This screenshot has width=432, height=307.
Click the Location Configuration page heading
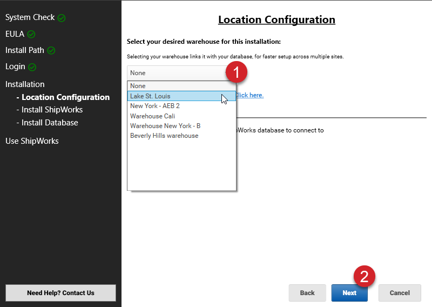276,19
